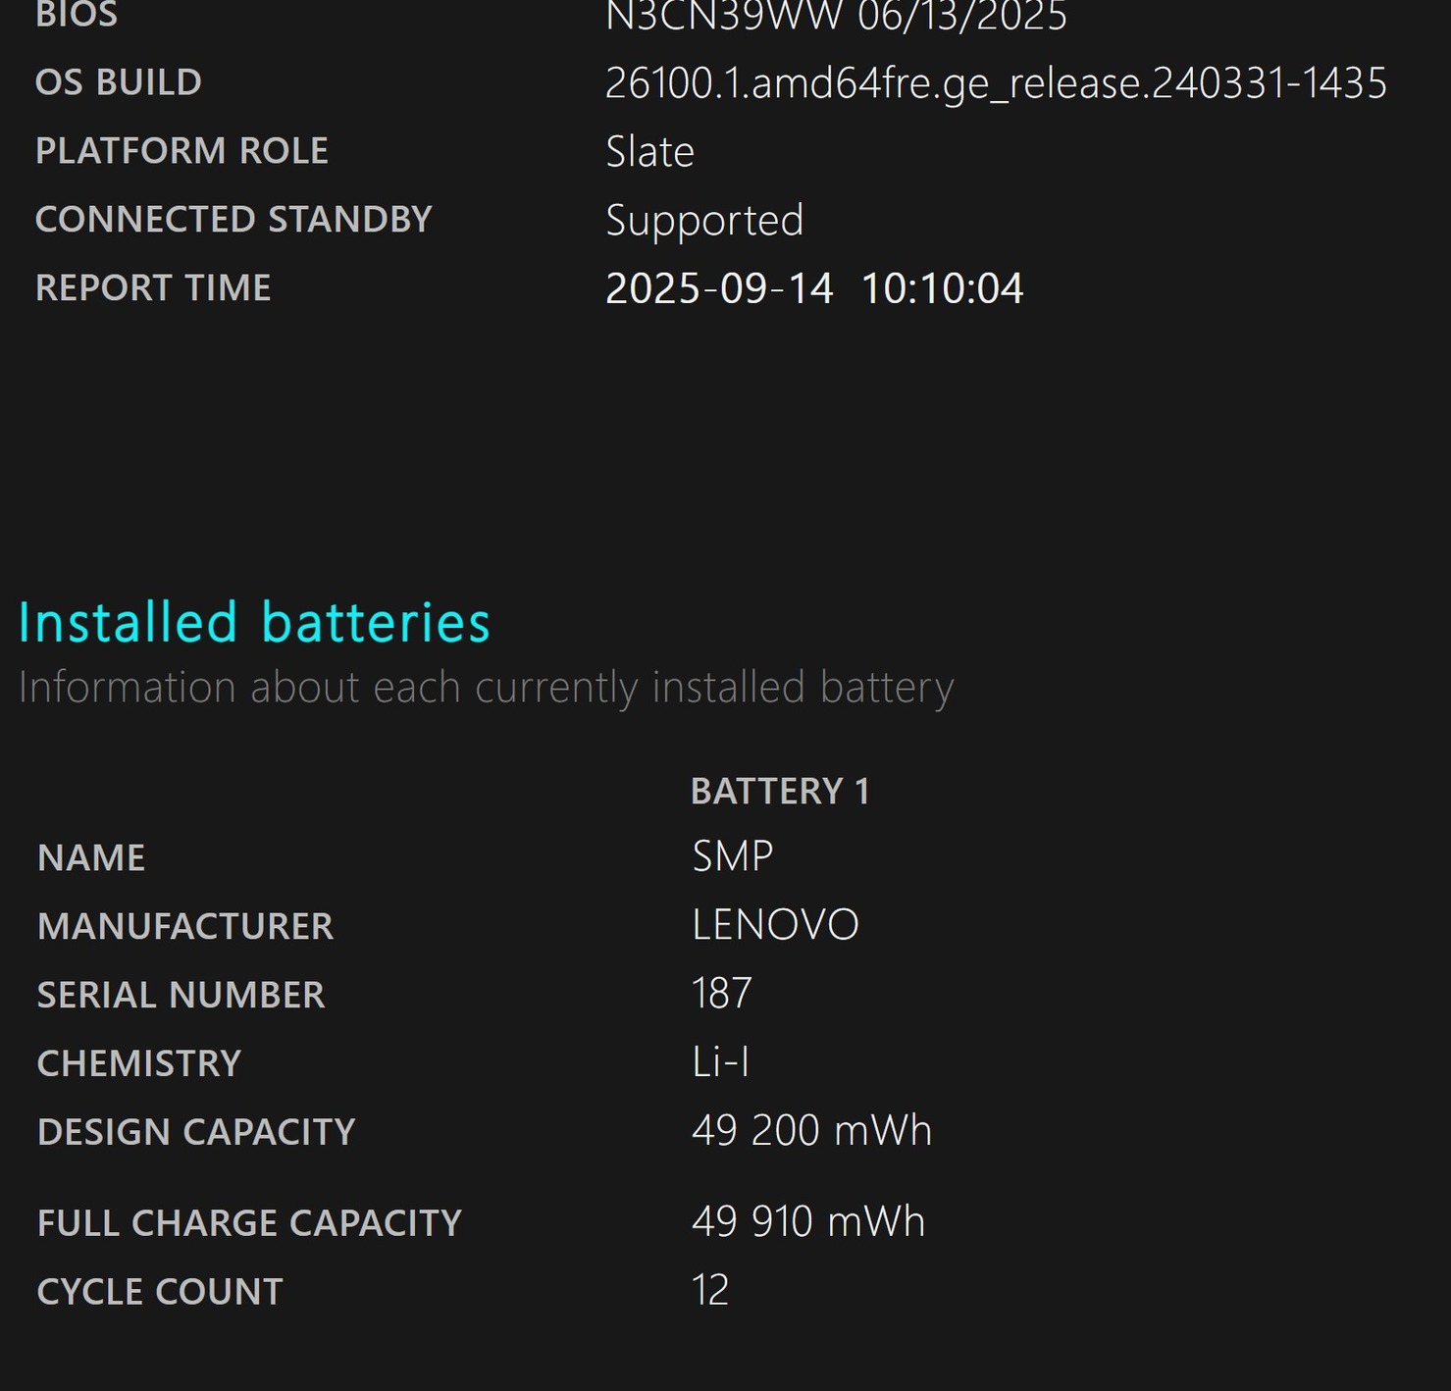Select the BATTERY 1 column header

(780, 792)
